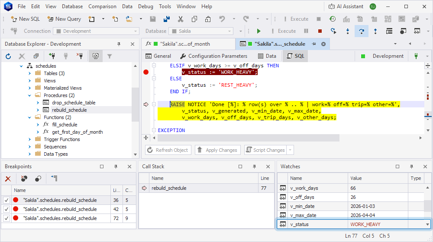Close the Database Explorer panel
433x242 pixels.
pyautogui.click(x=132, y=44)
